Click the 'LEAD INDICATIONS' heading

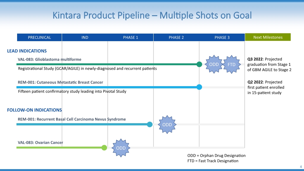27,51
